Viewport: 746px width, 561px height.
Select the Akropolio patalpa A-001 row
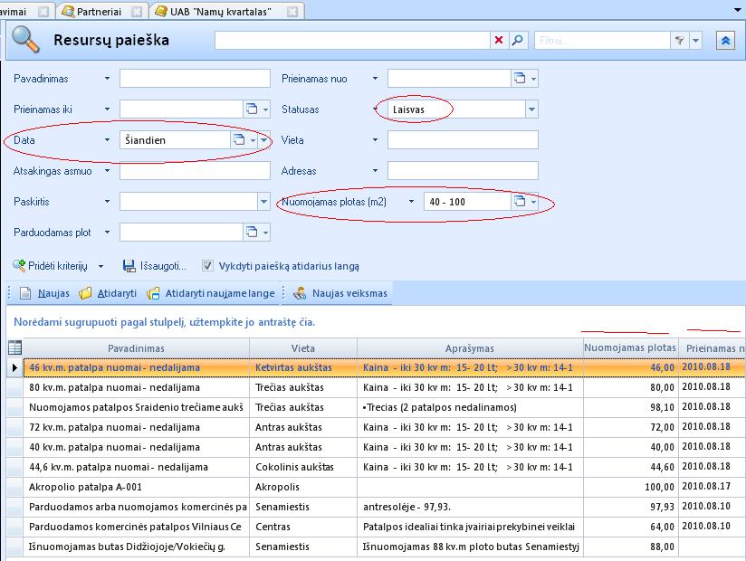136,487
